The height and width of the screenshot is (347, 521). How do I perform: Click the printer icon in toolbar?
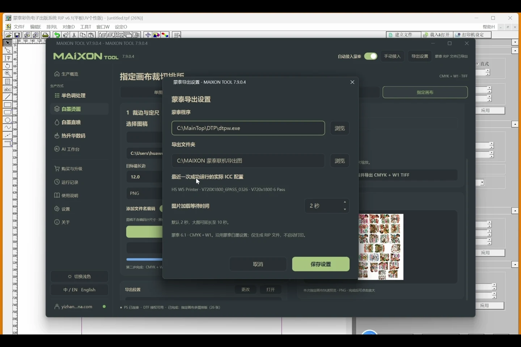click(45, 35)
